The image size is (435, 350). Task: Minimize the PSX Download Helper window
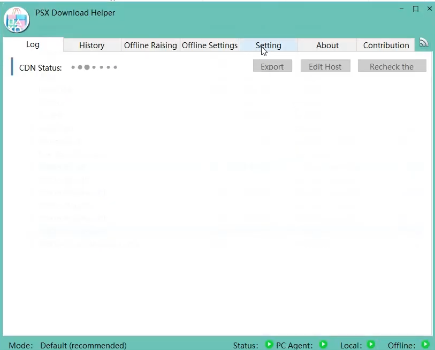[x=401, y=9]
